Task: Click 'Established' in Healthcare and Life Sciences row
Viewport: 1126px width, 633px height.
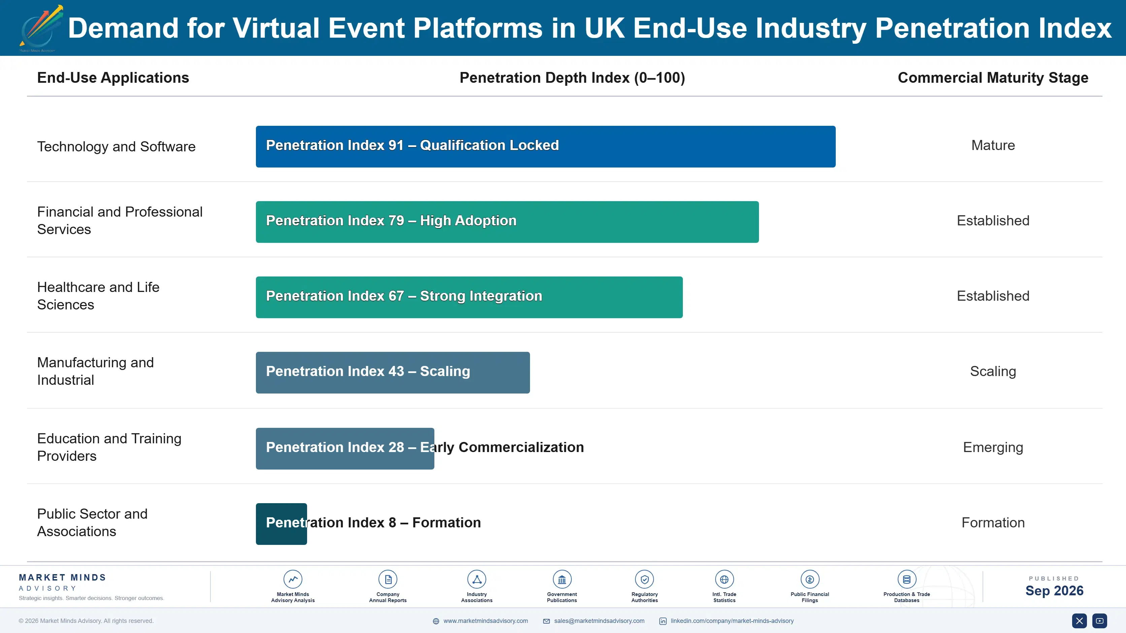Action: tap(993, 296)
